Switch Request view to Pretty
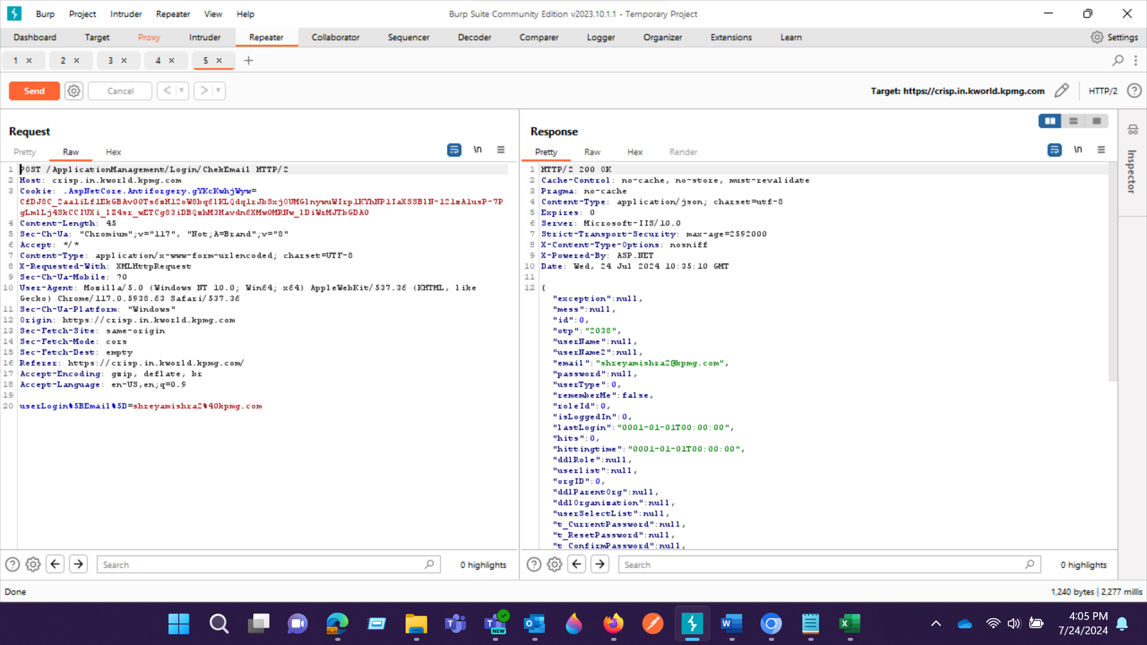This screenshot has width=1147, height=645. pyautogui.click(x=24, y=152)
